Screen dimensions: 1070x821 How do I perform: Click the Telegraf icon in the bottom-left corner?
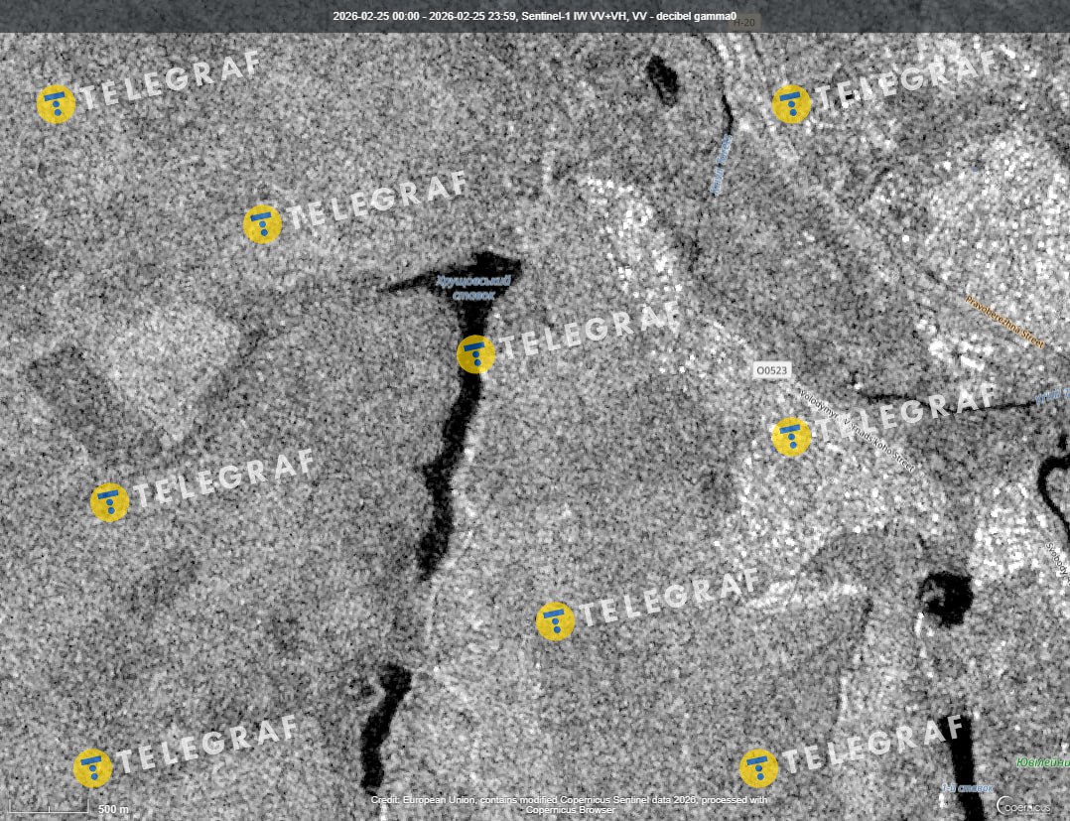pyautogui.click(x=92, y=768)
